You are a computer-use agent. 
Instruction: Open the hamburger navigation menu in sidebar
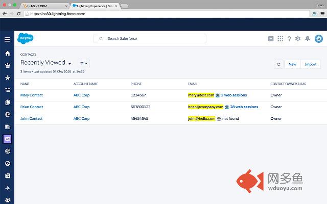(7, 39)
